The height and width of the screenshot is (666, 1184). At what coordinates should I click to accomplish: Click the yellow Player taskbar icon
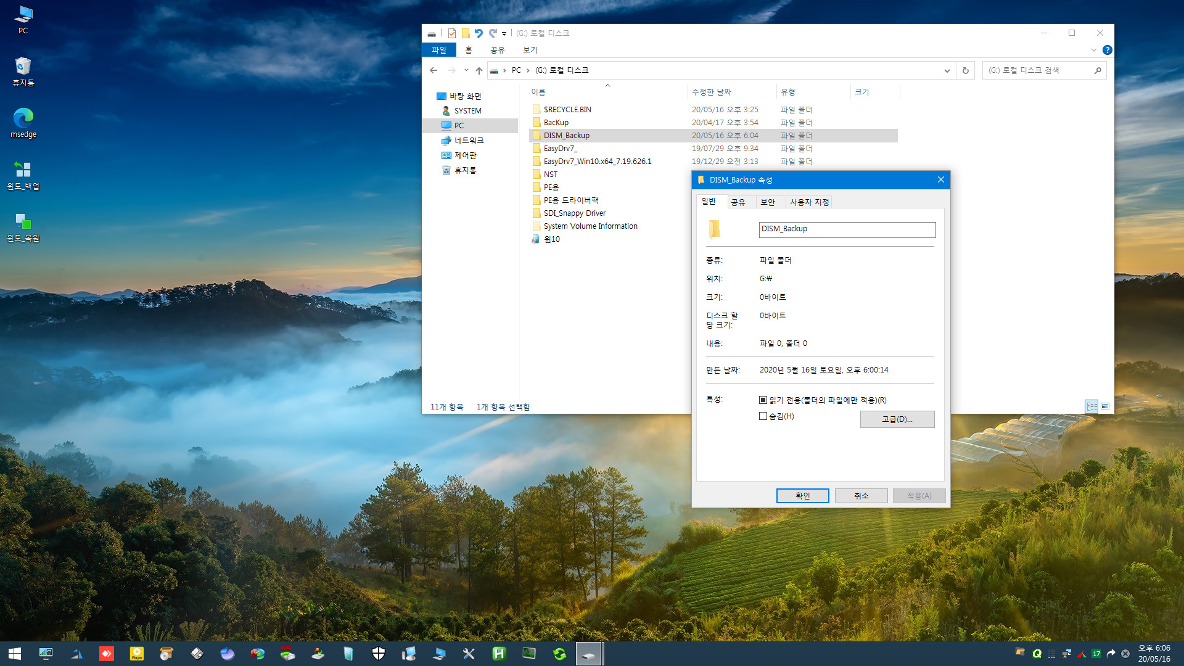click(x=137, y=654)
